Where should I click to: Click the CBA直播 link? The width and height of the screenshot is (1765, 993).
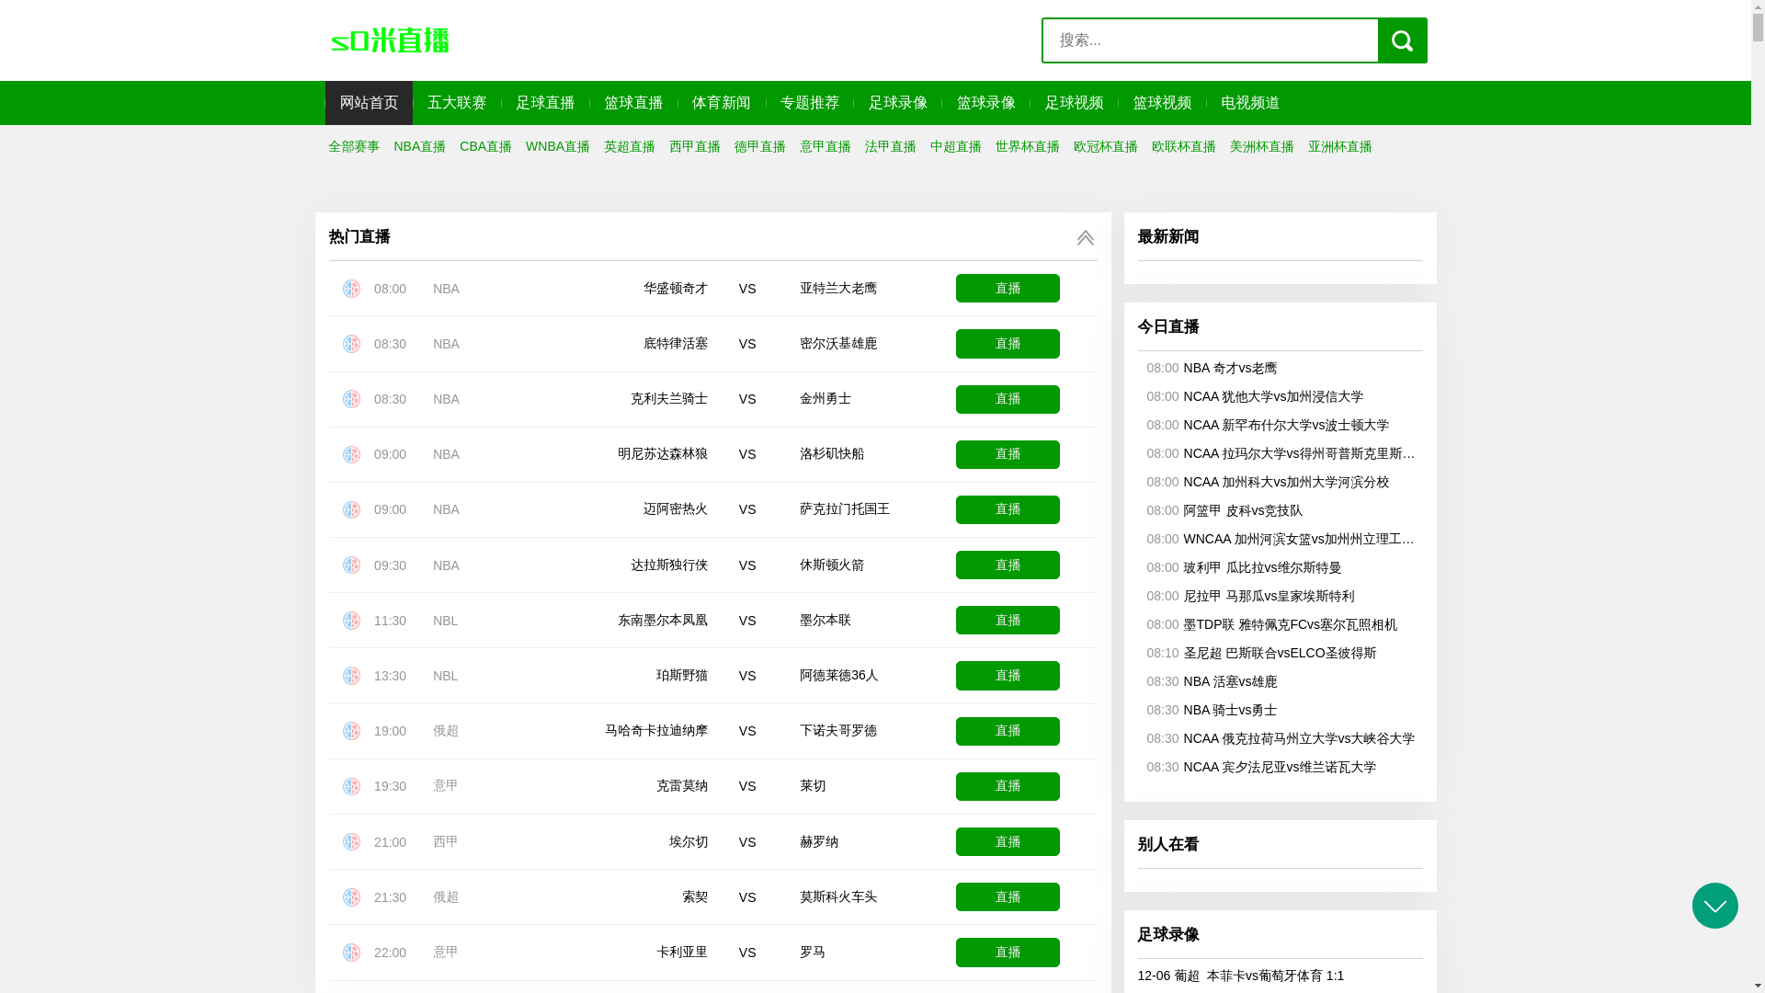pyautogui.click(x=485, y=147)
